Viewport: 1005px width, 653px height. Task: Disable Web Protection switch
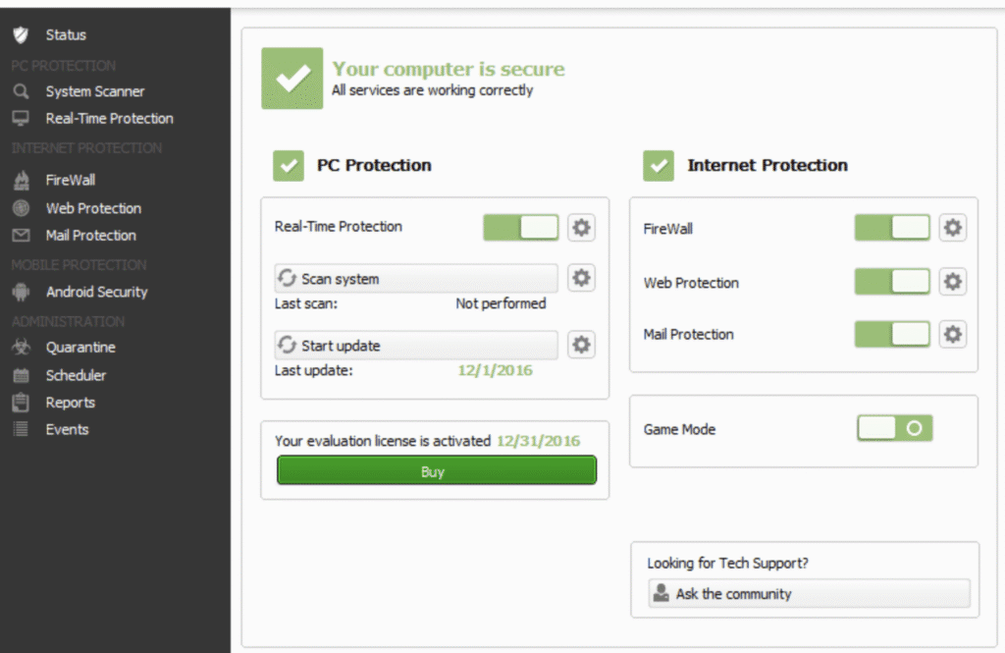coord(891,281)
